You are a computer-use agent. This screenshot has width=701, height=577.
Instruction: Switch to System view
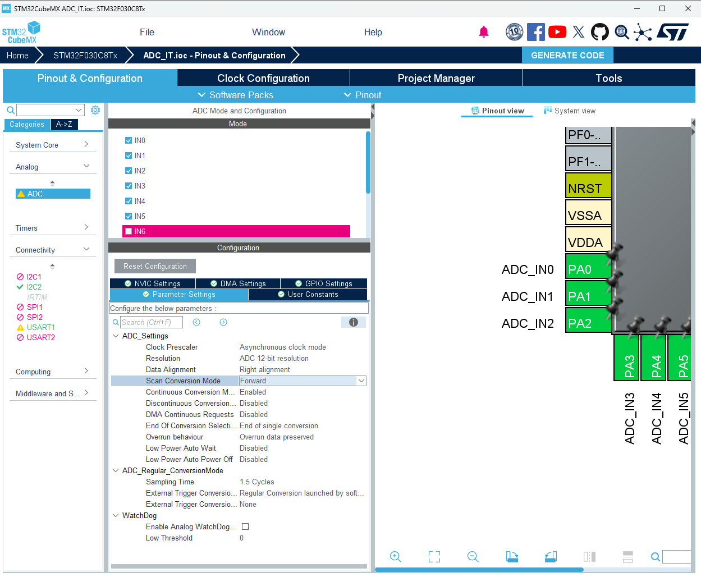(x=569, y=111)
